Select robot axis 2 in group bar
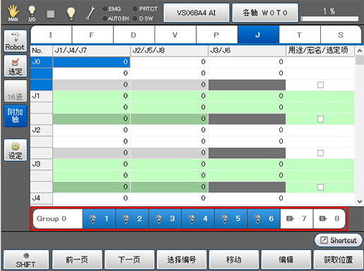 point(132,219)
